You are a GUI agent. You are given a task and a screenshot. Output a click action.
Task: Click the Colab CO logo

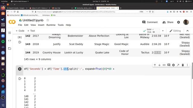coord(12,22)
